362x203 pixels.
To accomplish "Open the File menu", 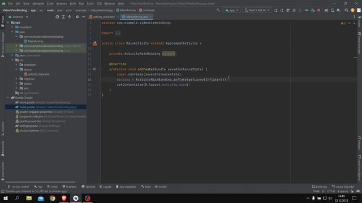I will click(10, 4).
